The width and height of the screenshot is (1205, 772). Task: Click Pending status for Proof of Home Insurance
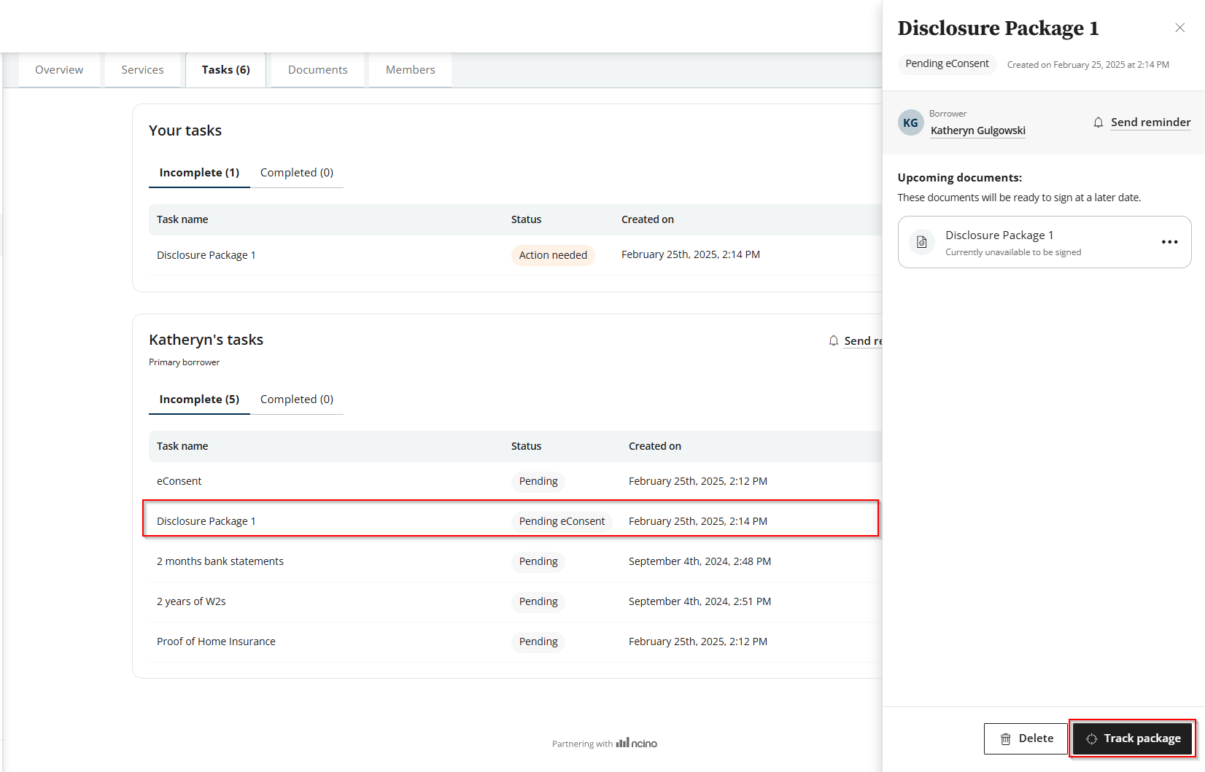click(538, 642)
